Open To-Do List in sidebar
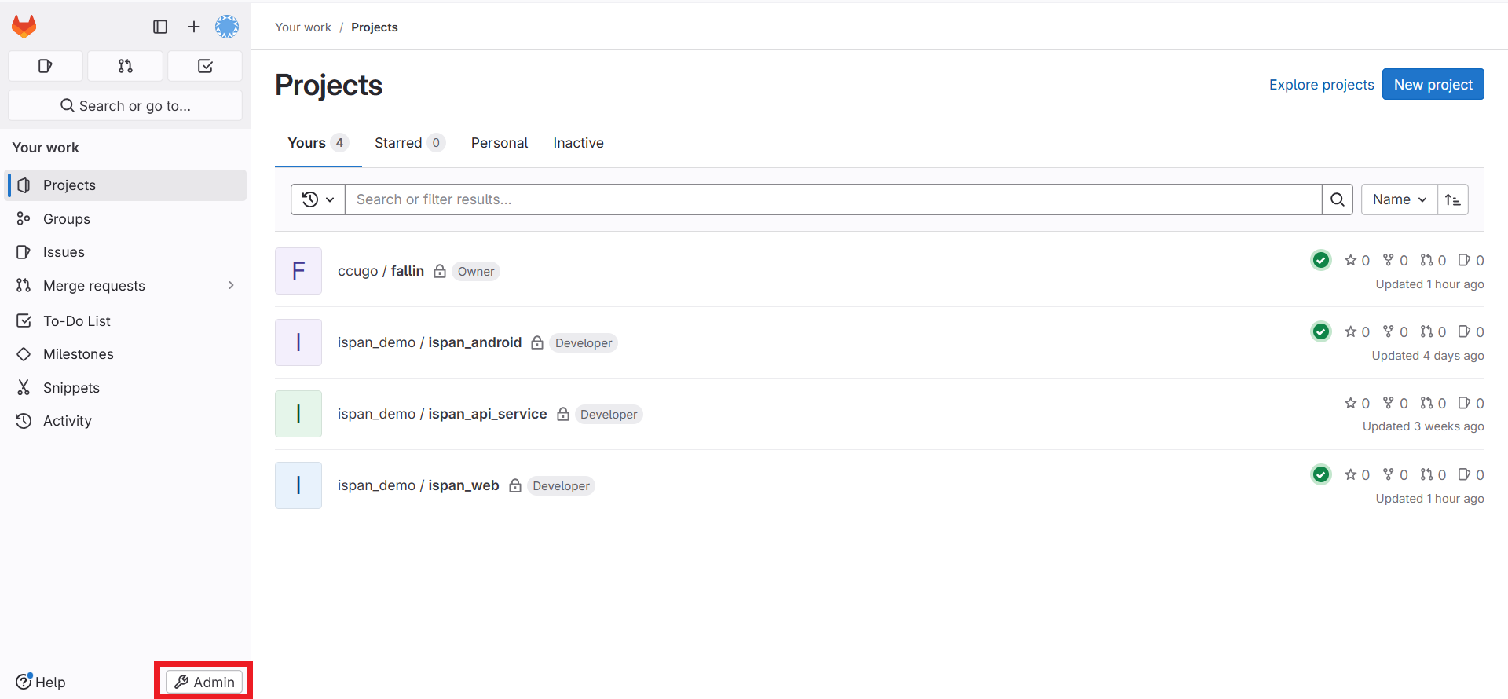The width and height of the screenshot is (1508, 699). (126, 321)
